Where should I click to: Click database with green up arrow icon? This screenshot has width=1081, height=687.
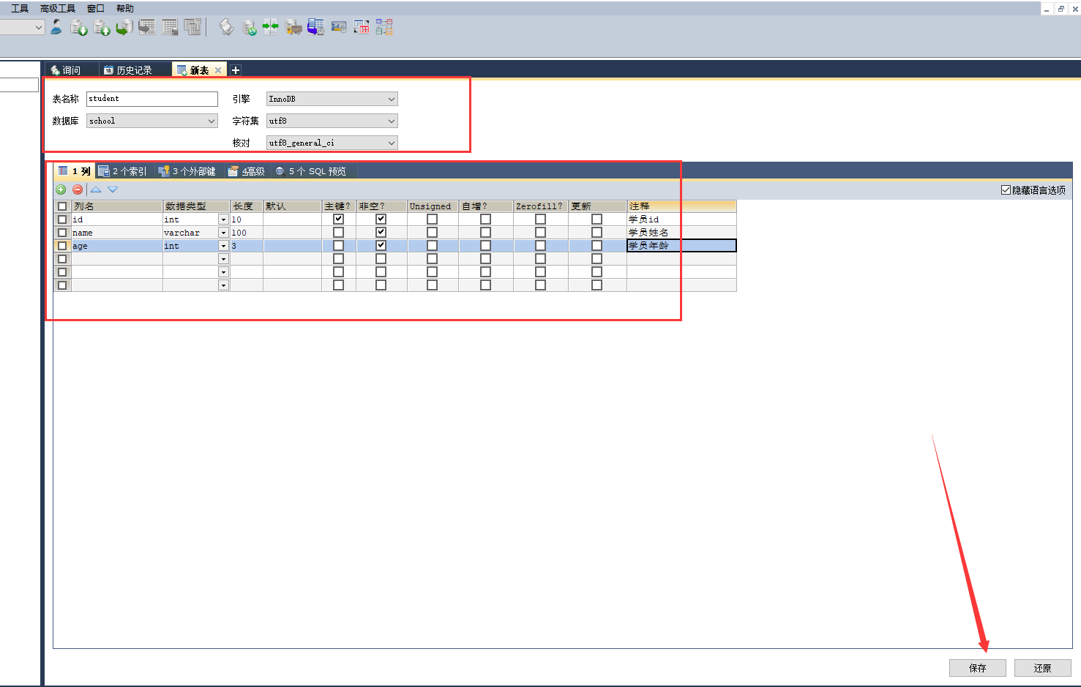(102, 27)
